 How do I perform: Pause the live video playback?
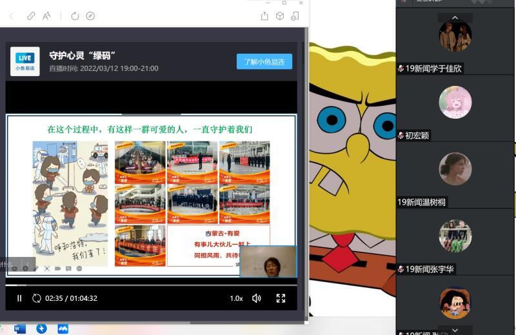[x=19, y=298]
